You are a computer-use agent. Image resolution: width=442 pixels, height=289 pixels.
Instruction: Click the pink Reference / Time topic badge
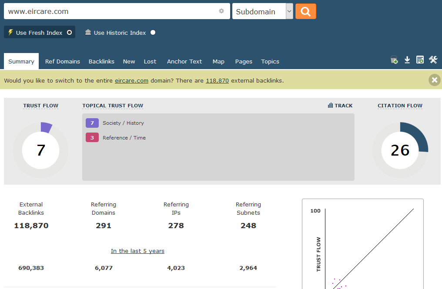click(x=92, y=138)
